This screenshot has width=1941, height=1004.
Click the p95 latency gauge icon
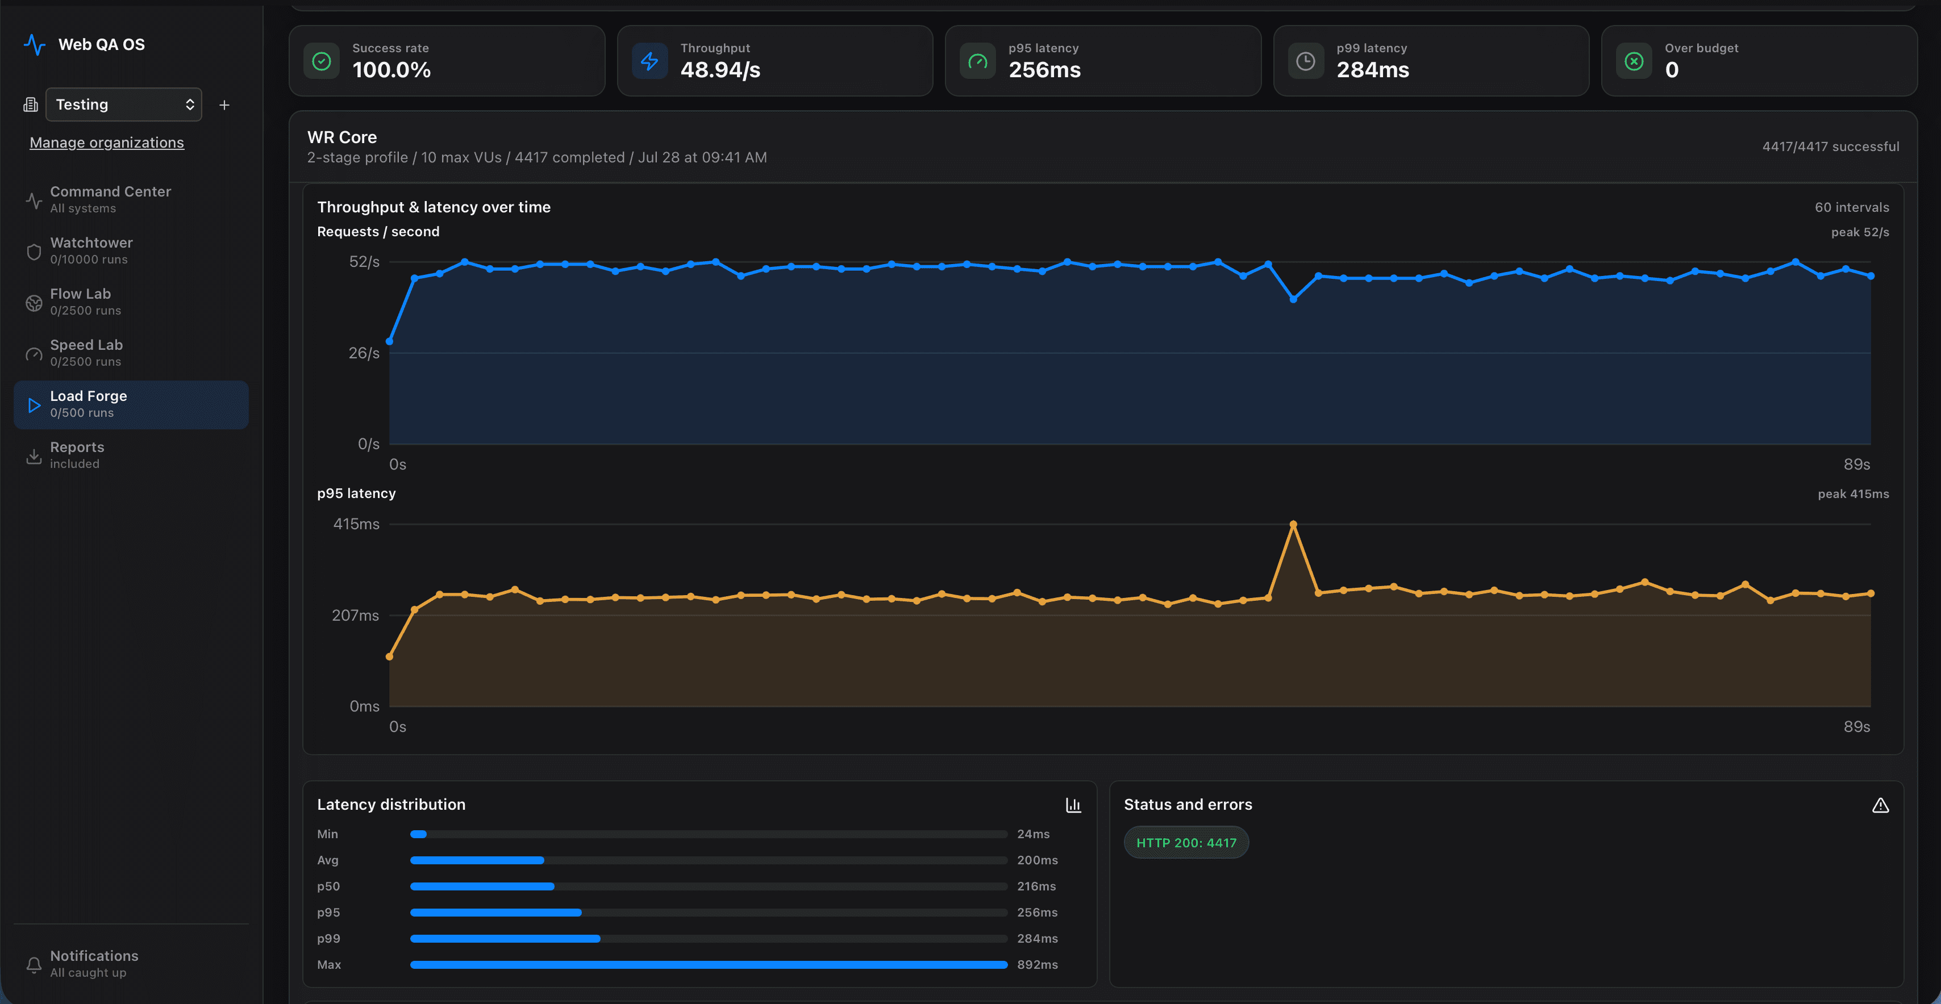(978, 61)
